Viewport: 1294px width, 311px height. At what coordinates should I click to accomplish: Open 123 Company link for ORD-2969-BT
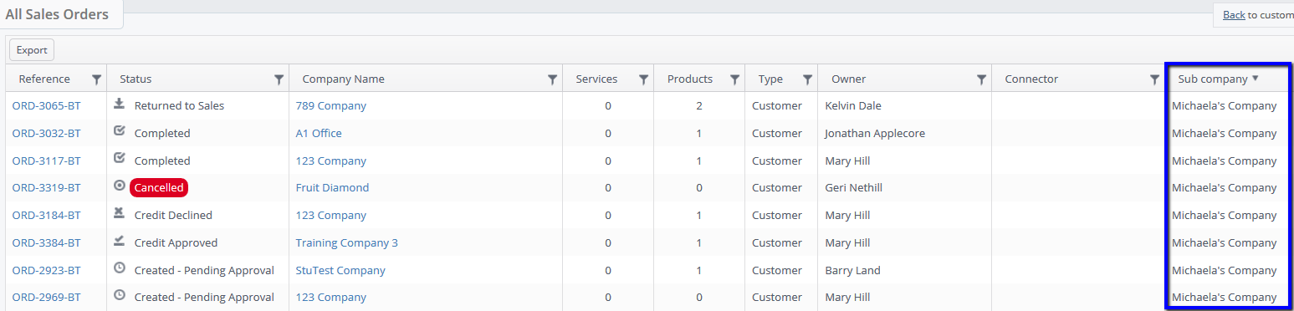point(331,298)
